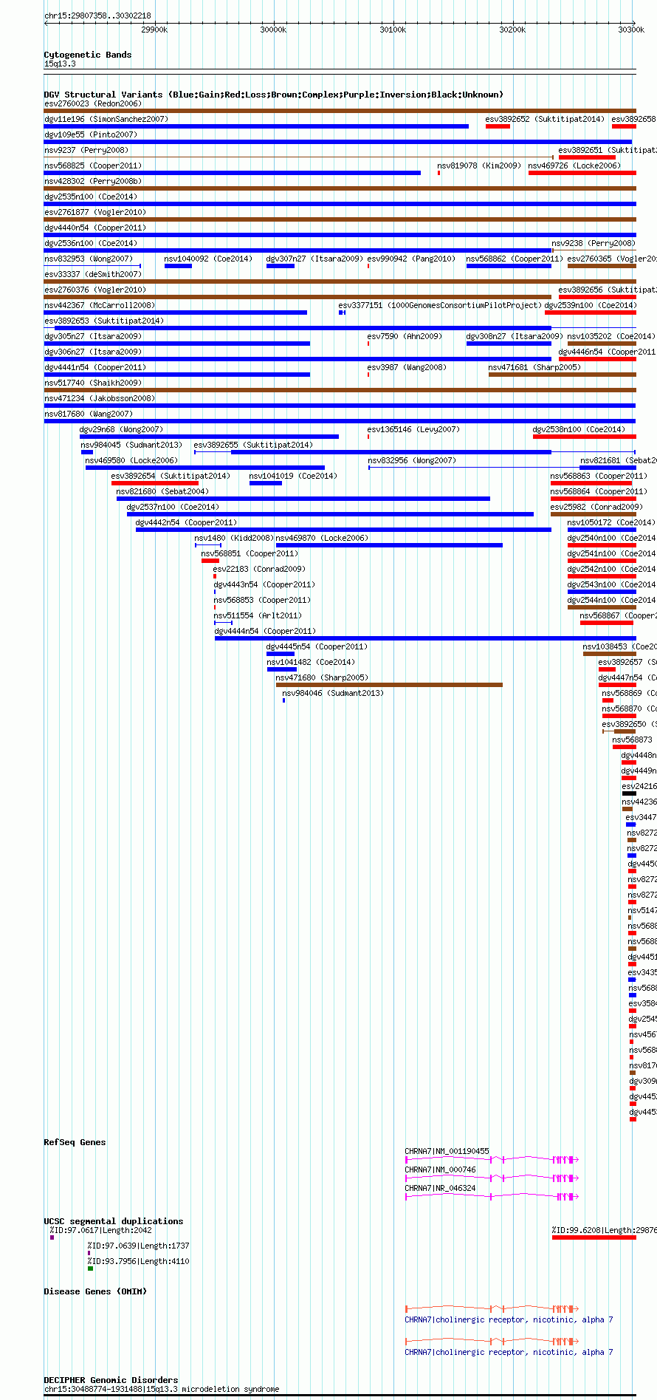Click the esv2760376 (Vogler2010) label
The width and height of the screenshot is (657, 1400).
pyautogui.click(x=95, y=290)
